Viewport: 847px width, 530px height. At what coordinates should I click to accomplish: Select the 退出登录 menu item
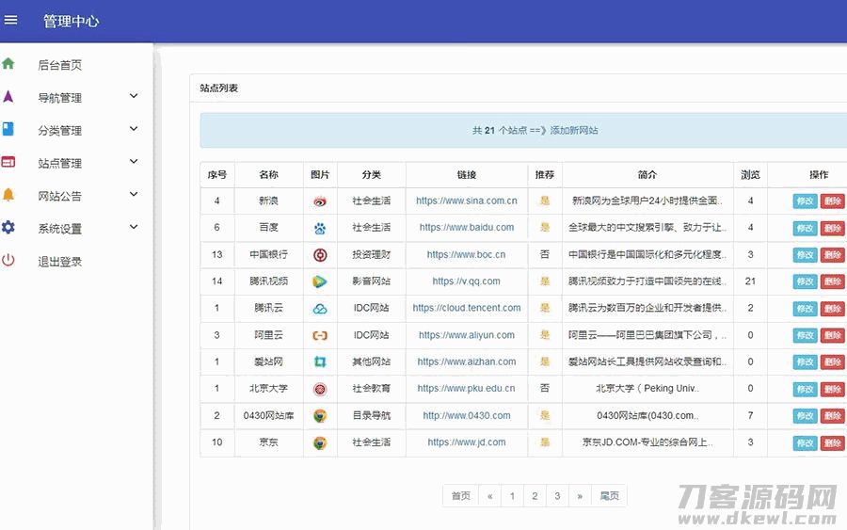coord(59,262)
